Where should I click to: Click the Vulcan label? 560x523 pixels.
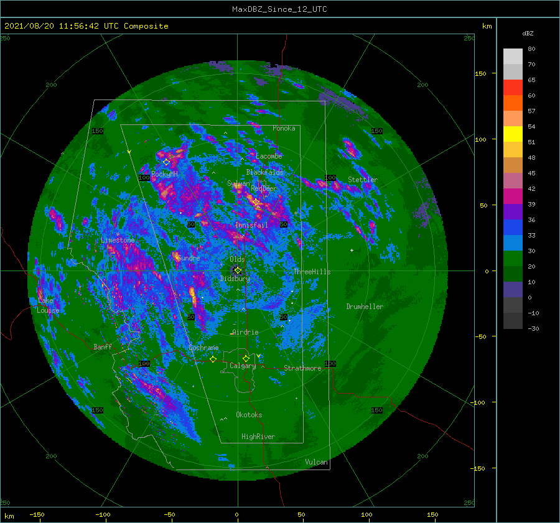317,462
